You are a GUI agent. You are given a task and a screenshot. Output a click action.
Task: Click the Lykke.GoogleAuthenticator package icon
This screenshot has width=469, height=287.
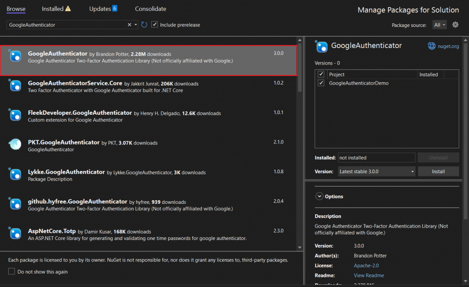(15, 174)
